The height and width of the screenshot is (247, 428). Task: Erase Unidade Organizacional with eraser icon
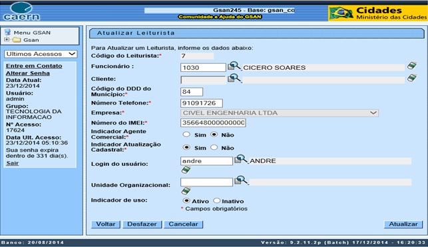186,190
